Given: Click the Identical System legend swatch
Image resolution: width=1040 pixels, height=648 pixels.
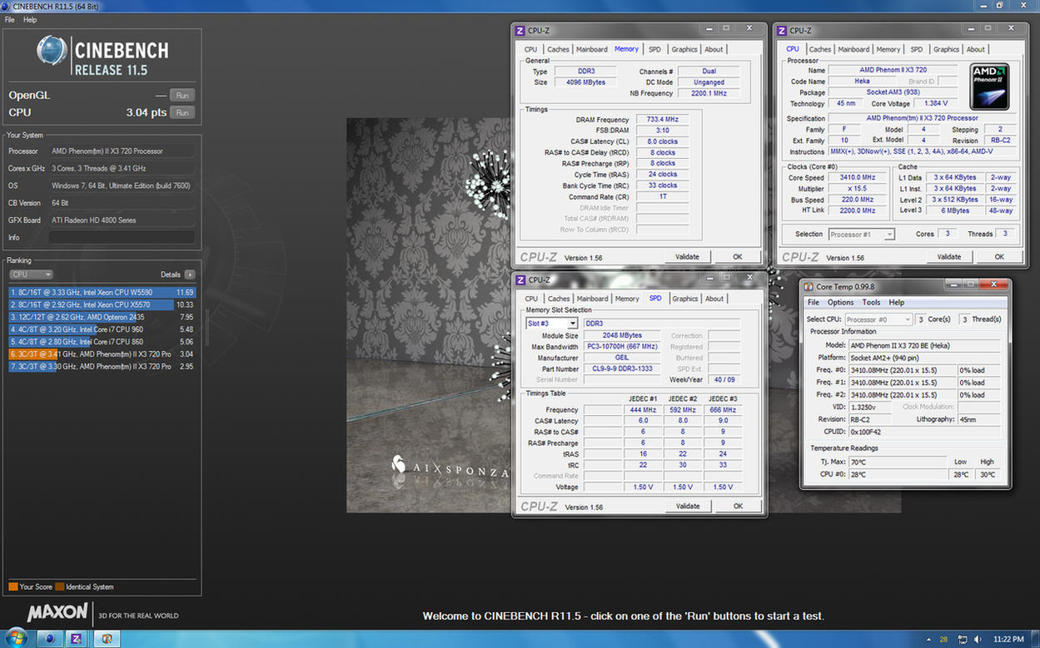Looking at the screenshot, I should click(x=60, y=587).
